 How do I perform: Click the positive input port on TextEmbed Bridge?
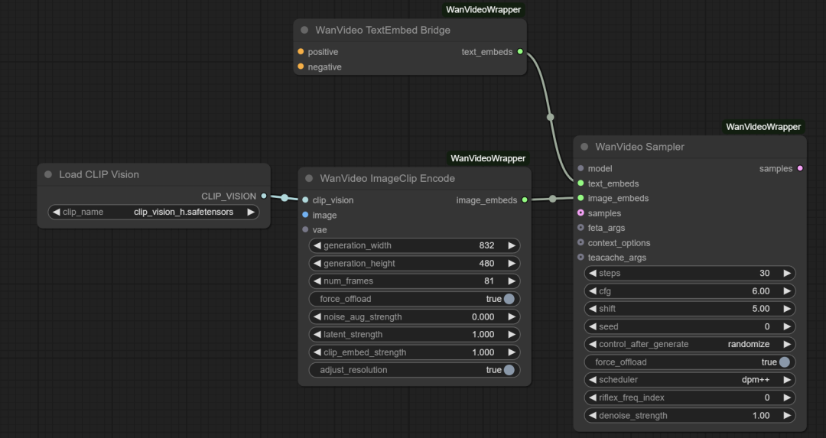coord(301,52)
